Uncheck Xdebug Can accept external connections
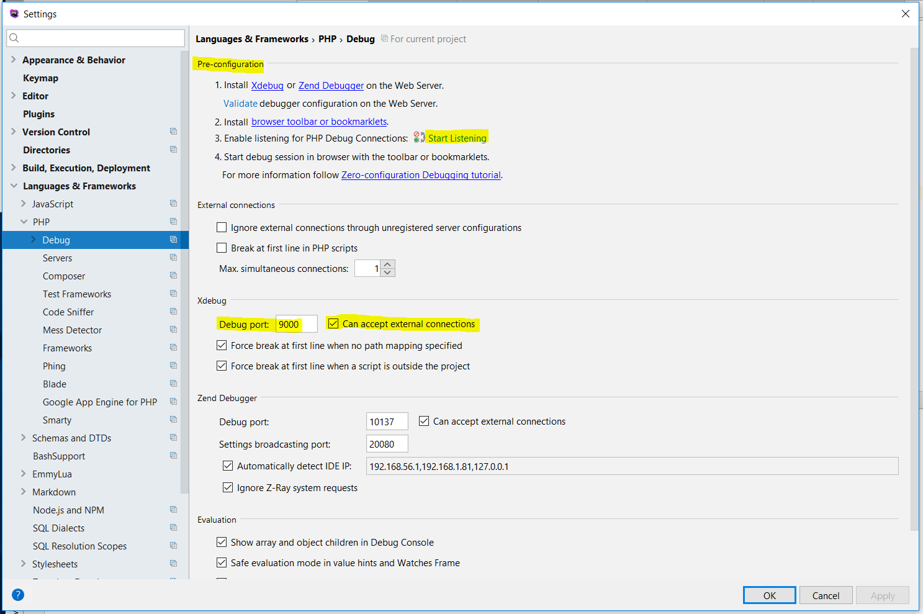923x614 pixels. 333,323
